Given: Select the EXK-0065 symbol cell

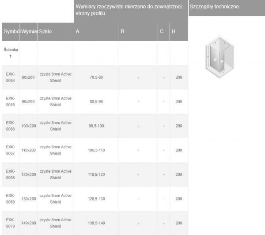Looking at the screenshot, I should click(11, 101).
